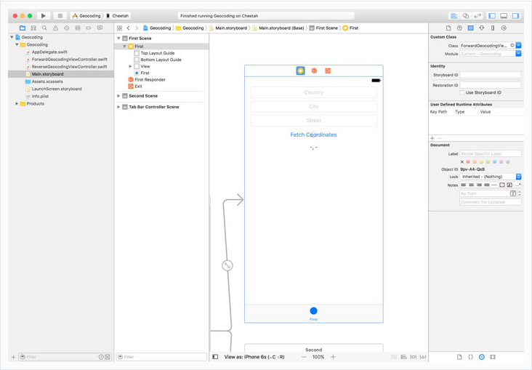Open the Lock popup set to Inherited
The image size is (532, 370).
[x=491, y=177]
